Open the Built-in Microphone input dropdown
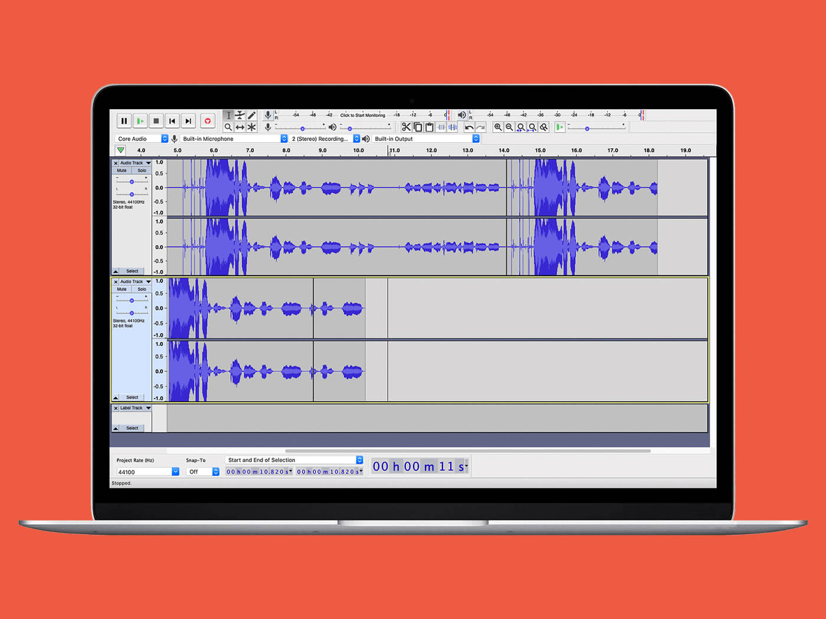Image resolution: width=826 pixels, height=619 pixels. pos(233,139)
